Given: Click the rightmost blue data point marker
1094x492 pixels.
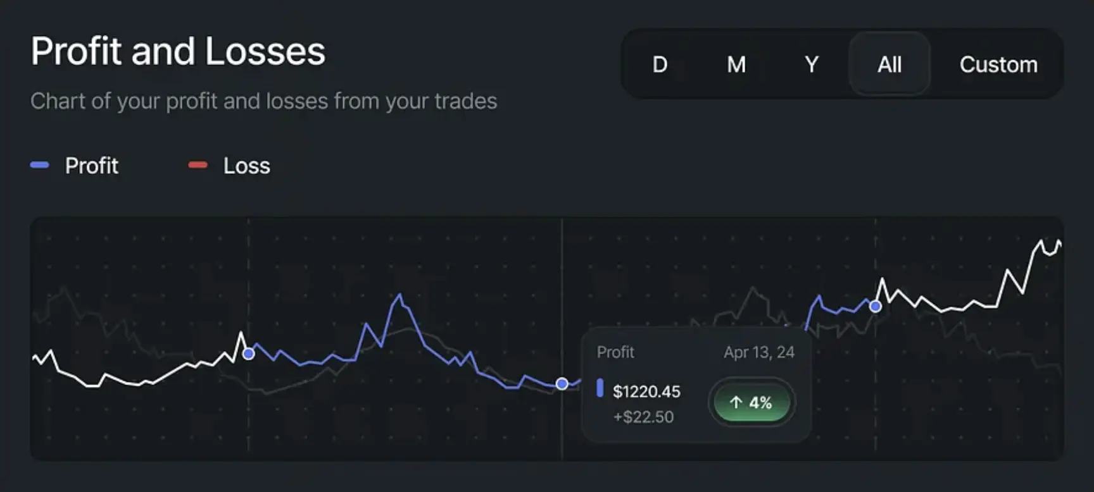Looking at the screenshot, I should tap(875, 307).
